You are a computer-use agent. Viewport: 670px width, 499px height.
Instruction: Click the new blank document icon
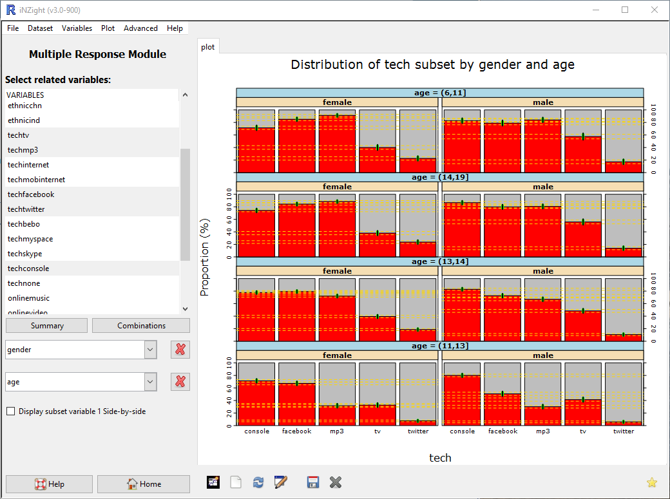pos(236,482)
